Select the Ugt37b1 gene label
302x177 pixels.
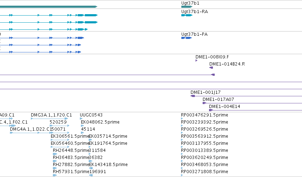coord(190,3)
